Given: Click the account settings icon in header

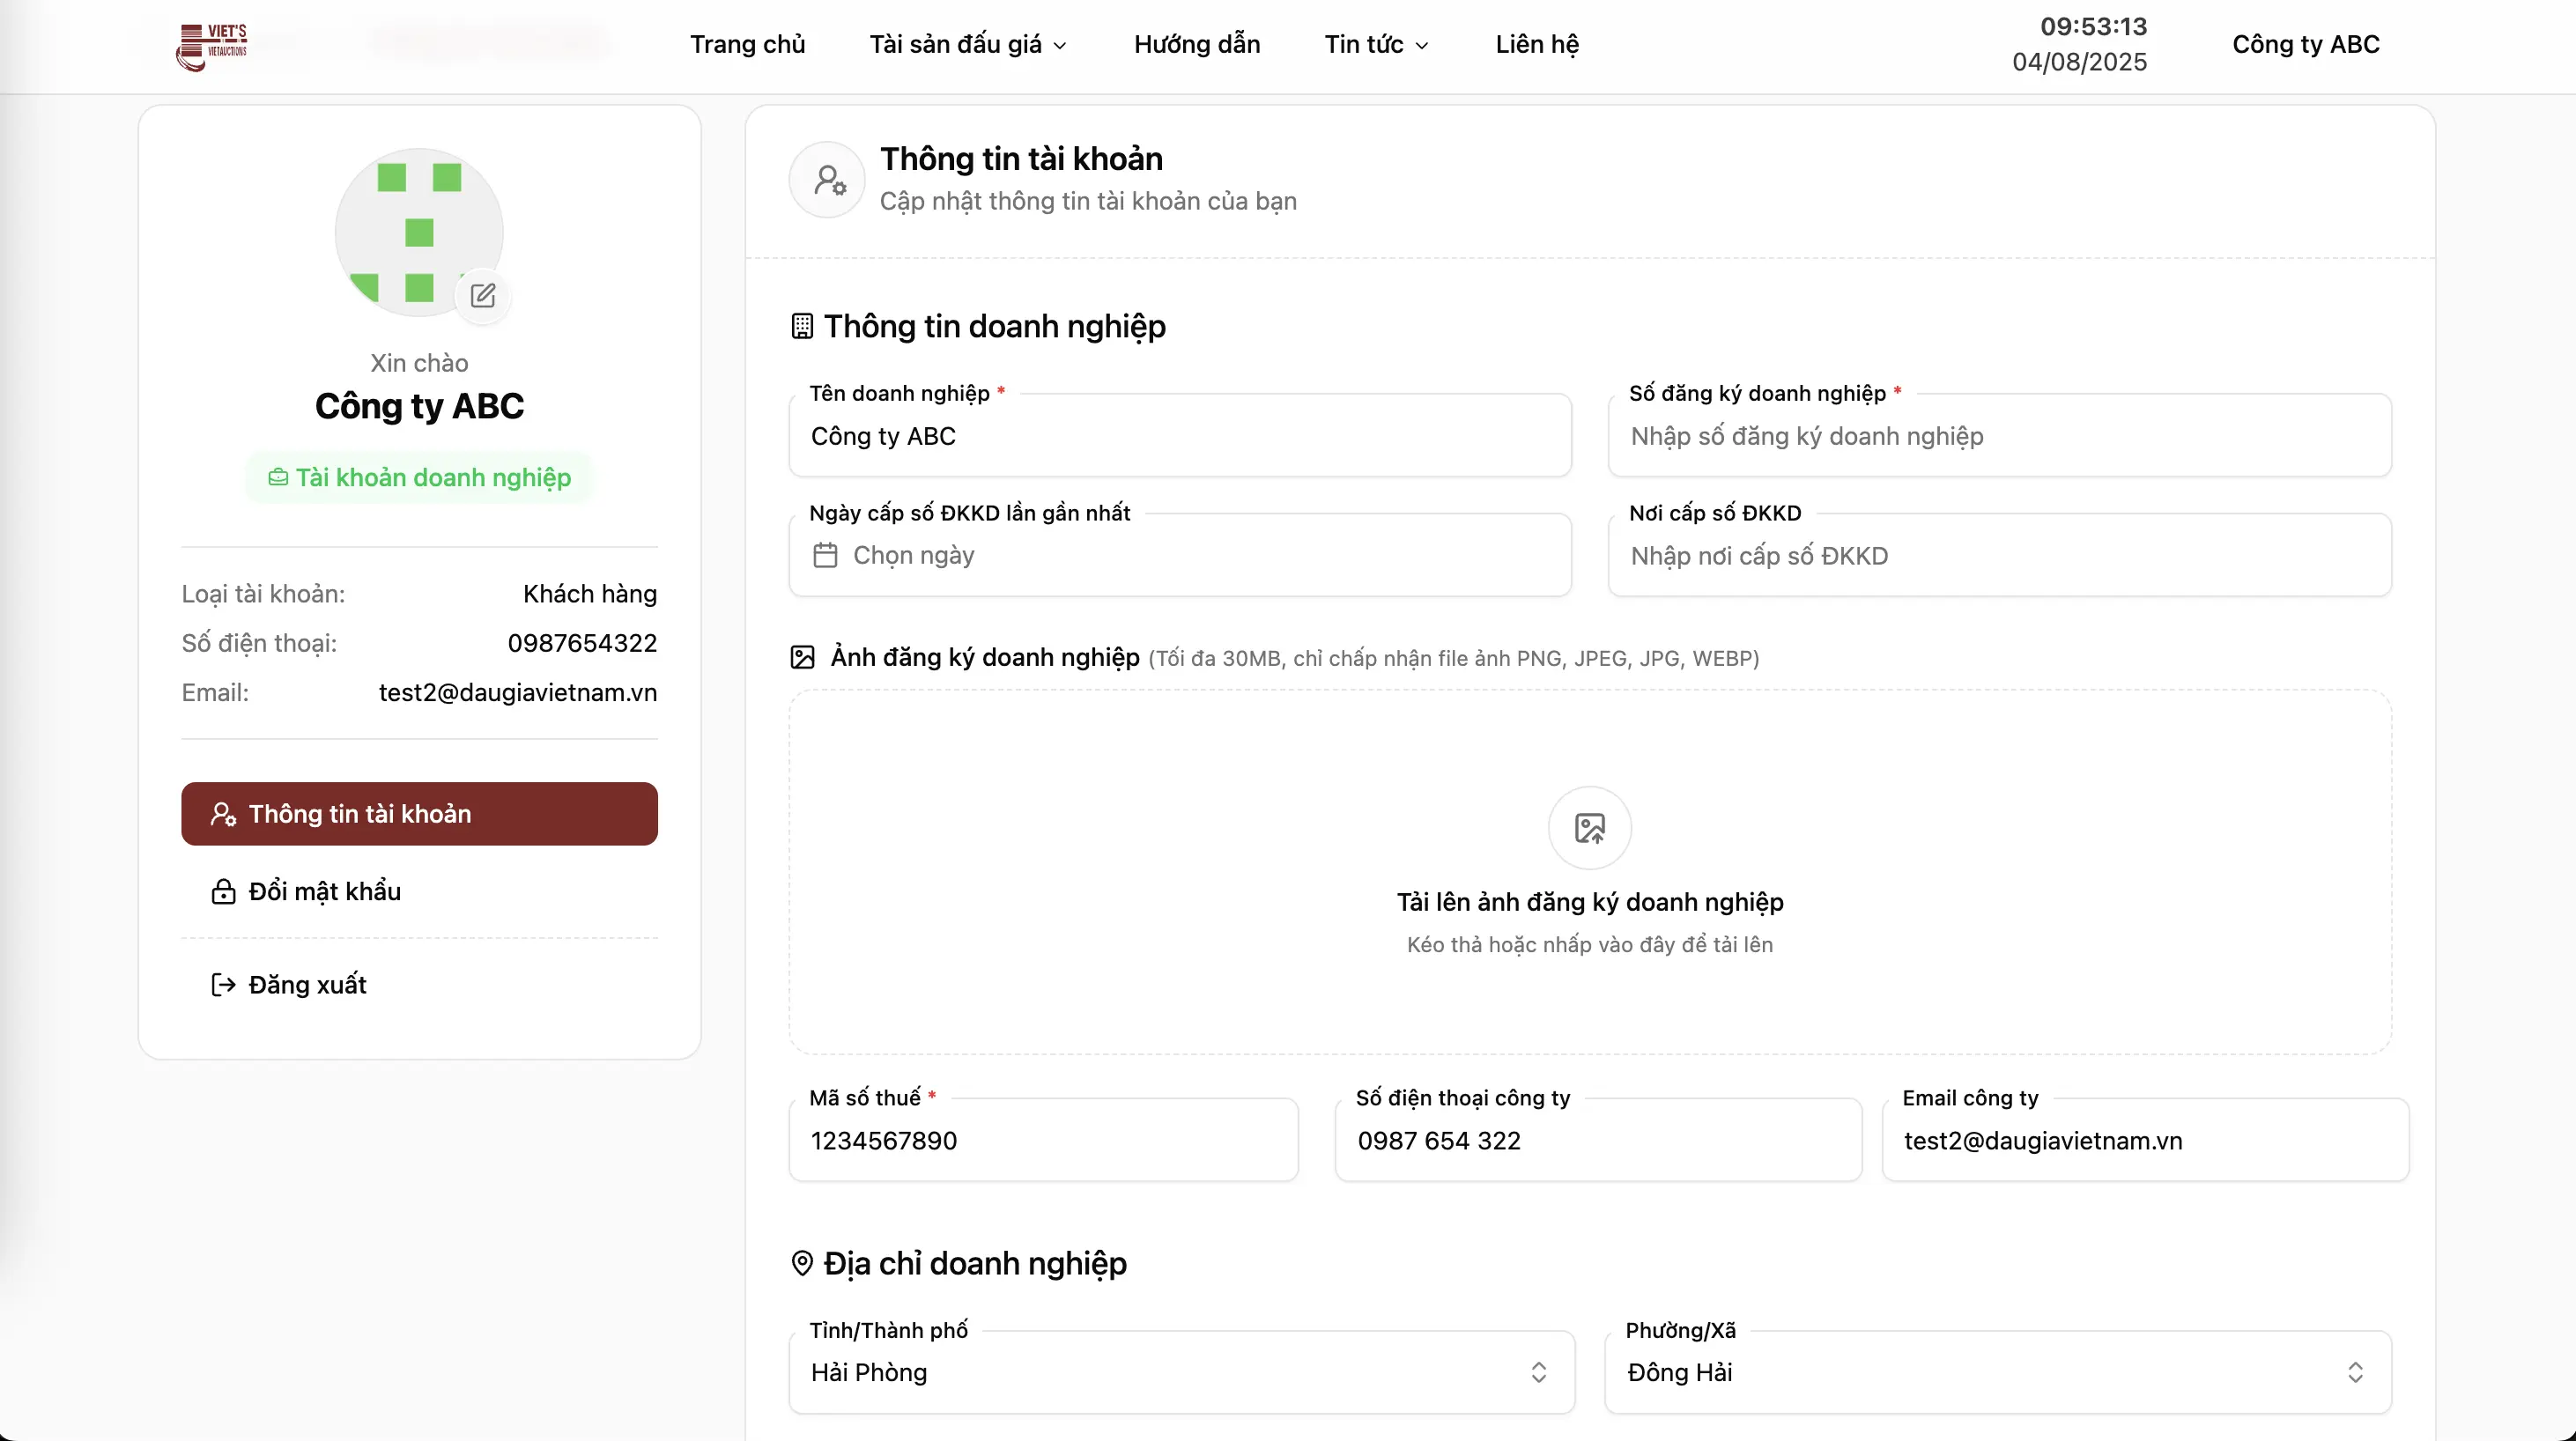Looking at the screenshot, I should coord(828,180).
